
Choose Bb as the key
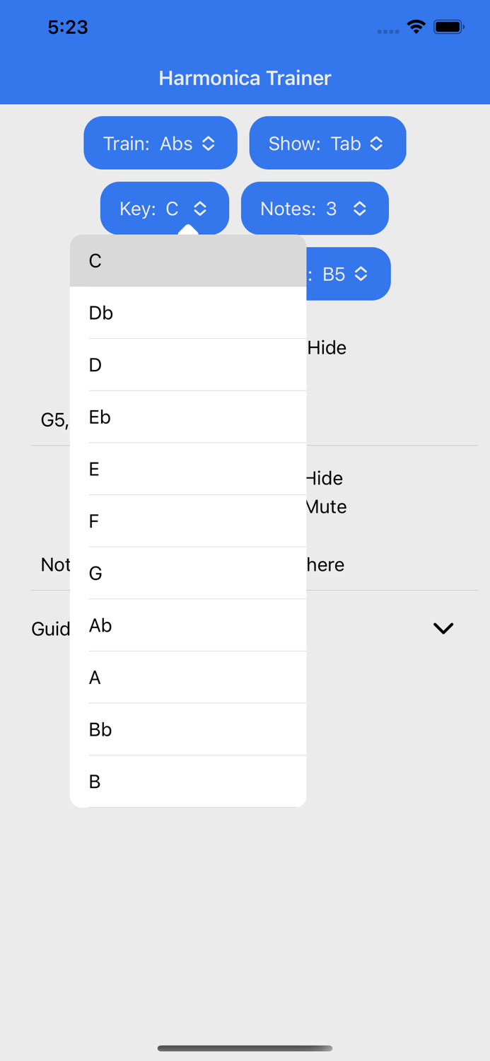tap(187, 729)
